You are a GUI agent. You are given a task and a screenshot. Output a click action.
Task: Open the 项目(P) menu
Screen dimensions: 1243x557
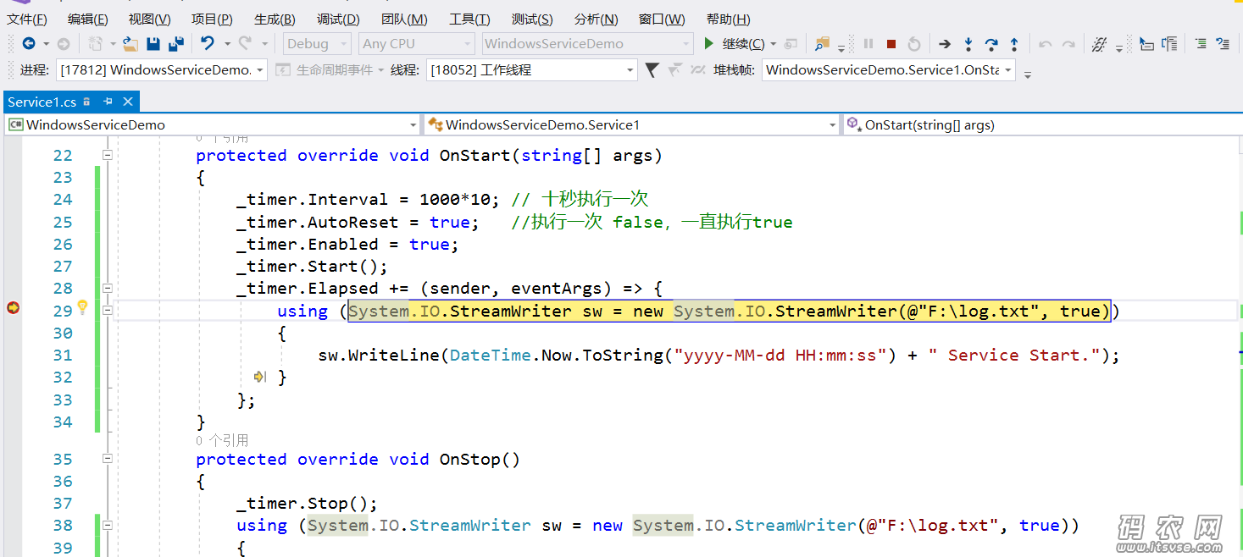pos(212,19)
